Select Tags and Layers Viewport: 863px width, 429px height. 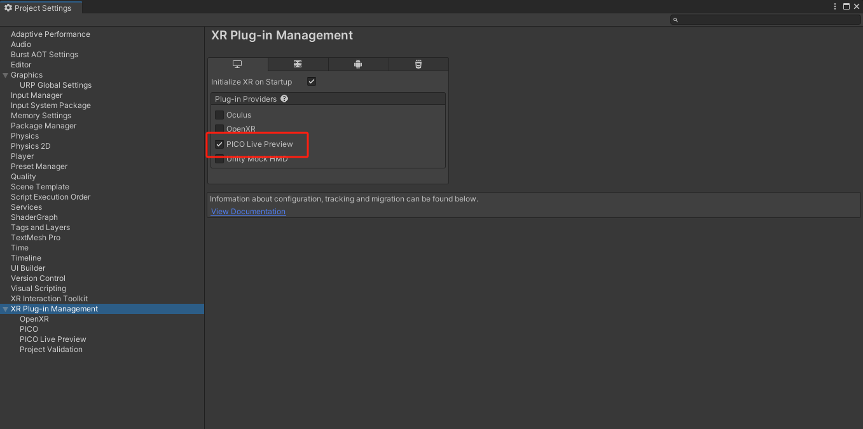pyautogui.click(x=40, y=228)
